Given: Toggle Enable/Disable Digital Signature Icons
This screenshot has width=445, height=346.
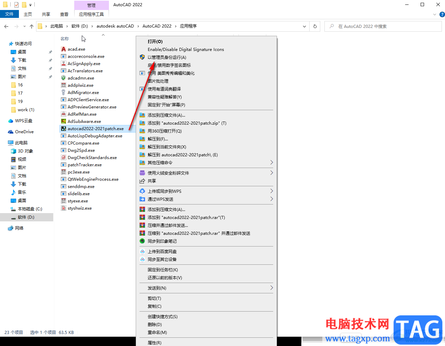Looking at the screenshot, I should 186,49.
